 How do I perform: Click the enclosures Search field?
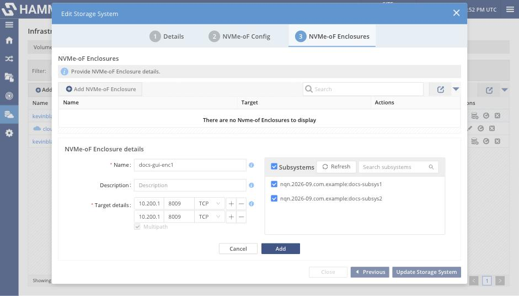click(363, 89)
